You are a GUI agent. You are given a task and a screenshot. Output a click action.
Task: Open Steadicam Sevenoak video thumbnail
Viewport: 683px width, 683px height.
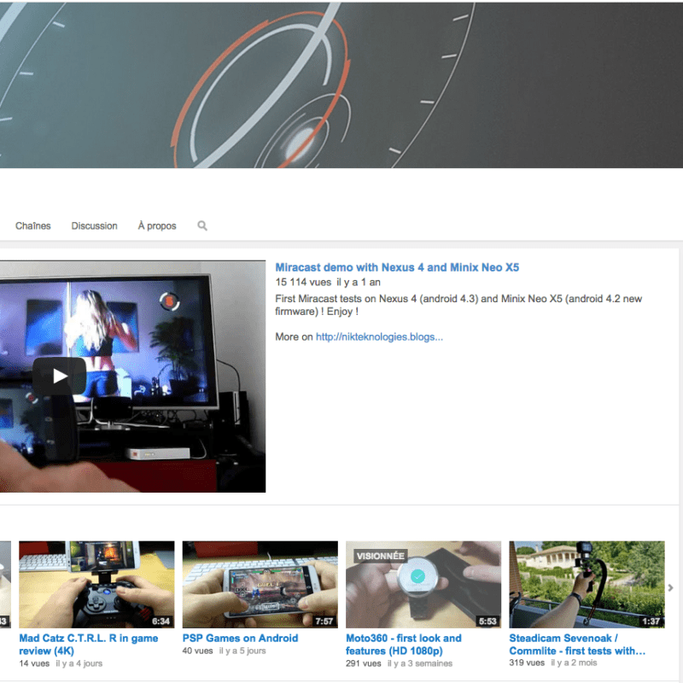click(587, 584)
